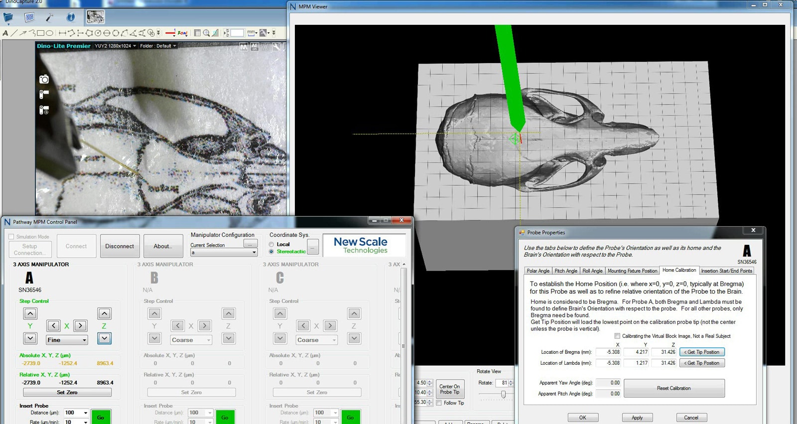This screenshot has width=797, height=424.
Task: Open the Current Selection manipulator dropdown
Action: [x=224, y=252]
